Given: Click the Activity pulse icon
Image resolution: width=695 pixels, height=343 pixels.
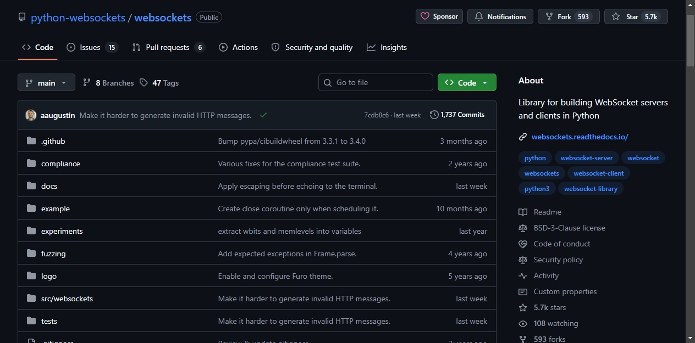Looking at the screenshot, I should 523,275.
